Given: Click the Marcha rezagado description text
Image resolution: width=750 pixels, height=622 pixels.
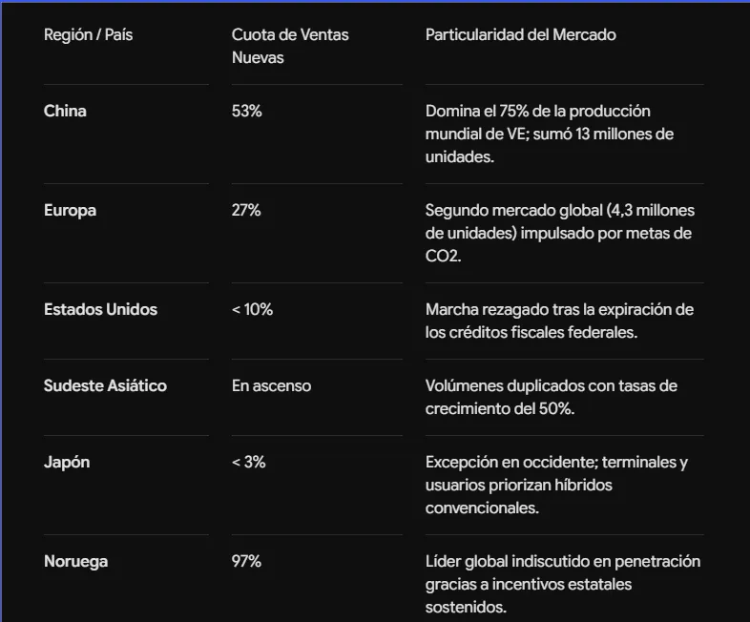Looking at the screenshot, I should (x=559, y=321).
